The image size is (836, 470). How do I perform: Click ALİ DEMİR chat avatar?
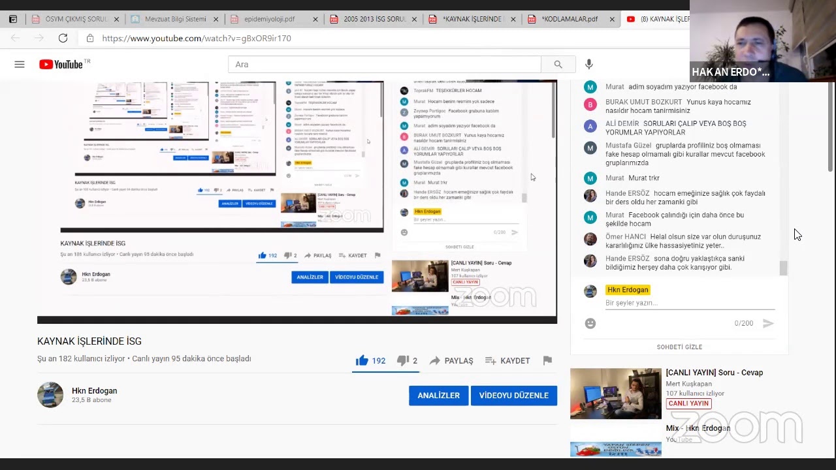(x=590, y=126)
